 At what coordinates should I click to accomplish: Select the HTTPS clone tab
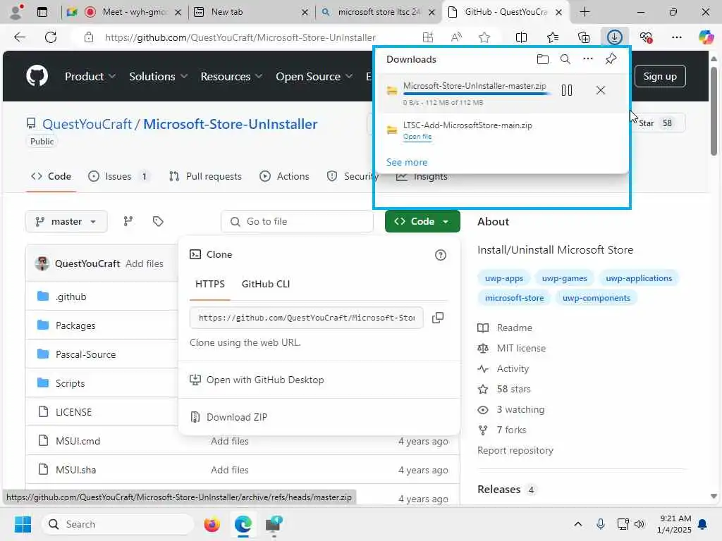click(210, 285)
